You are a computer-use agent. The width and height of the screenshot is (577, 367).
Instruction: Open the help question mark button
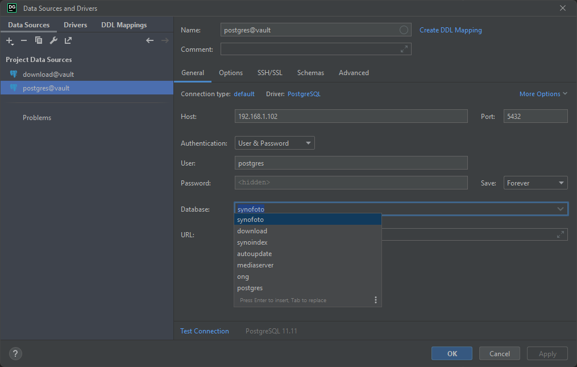tap(15, 354)
